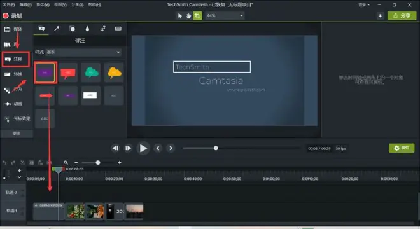Open the 注释 annotations panel
The image size is (420, 229).
tap(16, 59)
